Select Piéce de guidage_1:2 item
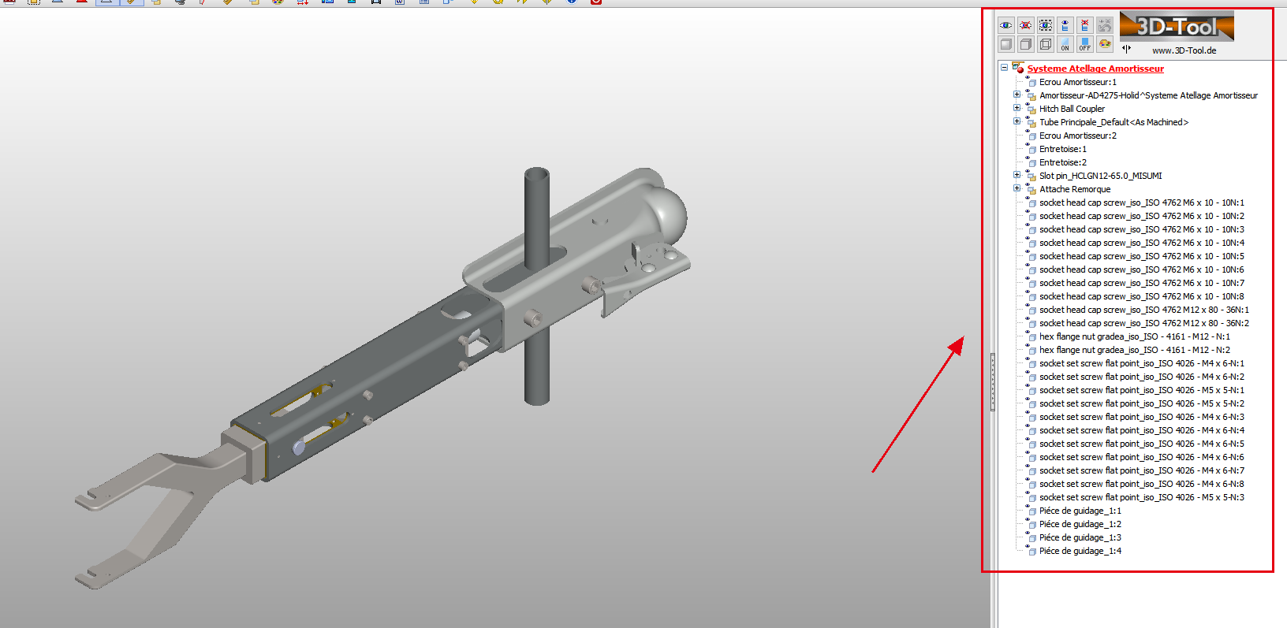 (1080, 524)
